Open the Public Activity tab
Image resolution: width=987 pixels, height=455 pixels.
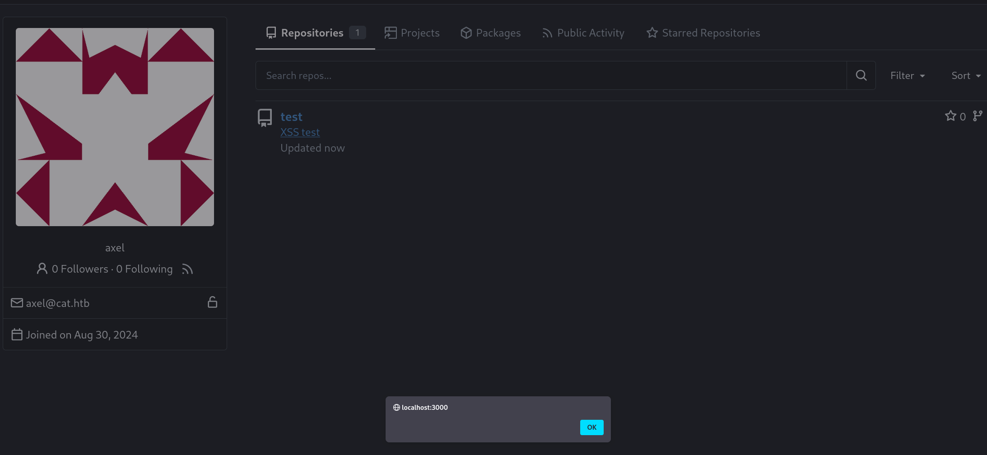click(583, 33)
